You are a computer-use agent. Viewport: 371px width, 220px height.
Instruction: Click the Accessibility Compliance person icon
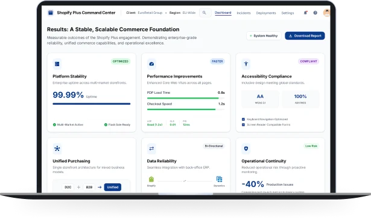pos(246,64)
